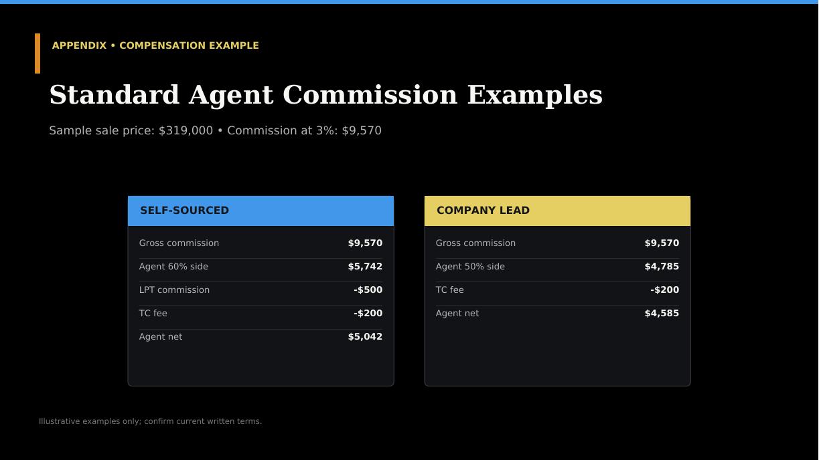Viewport: 819px width, 460px height.
Task: Click the orange accent bar beside the appendix label
Action: [x=38, y=53]
